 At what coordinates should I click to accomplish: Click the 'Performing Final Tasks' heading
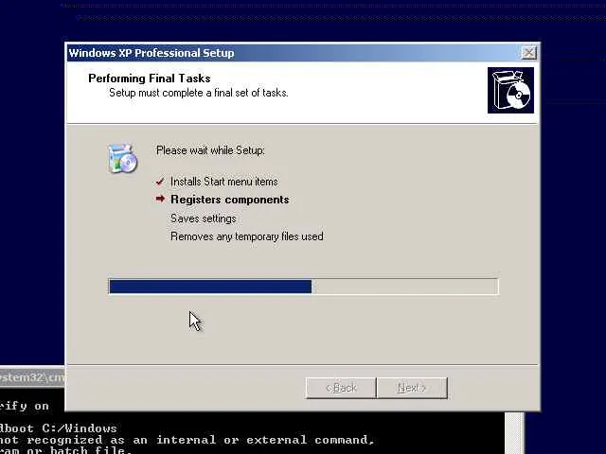coord(150,79)
